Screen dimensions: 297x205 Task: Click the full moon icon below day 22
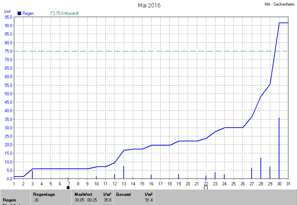point(206,187)
